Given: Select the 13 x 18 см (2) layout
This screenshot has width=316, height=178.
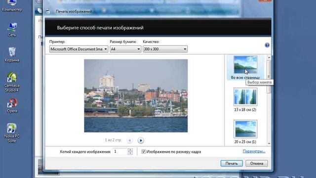Looking at the screenshot, I should [245, 100].
